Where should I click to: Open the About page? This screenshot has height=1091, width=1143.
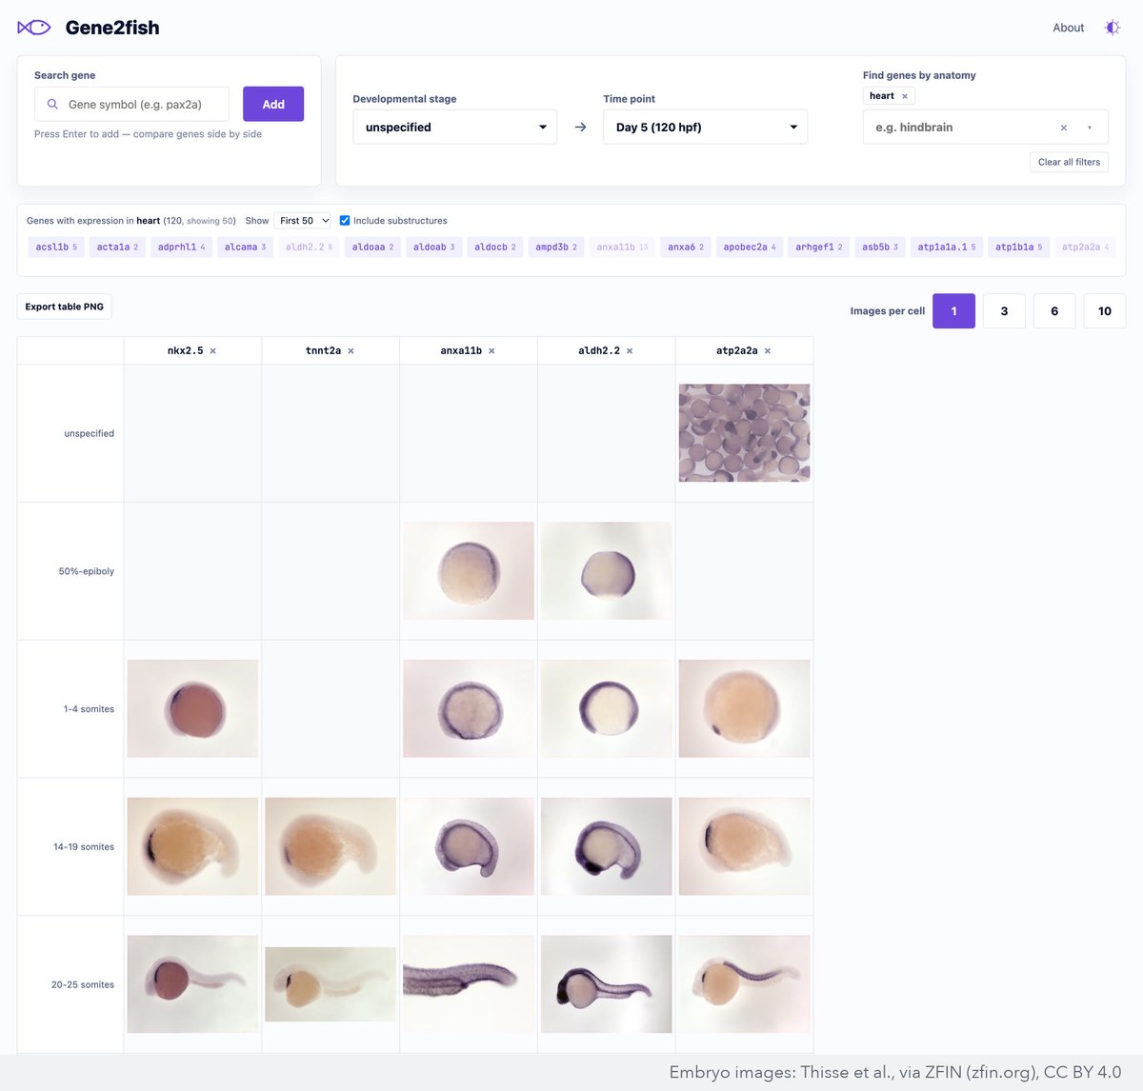click(1069, 28)
